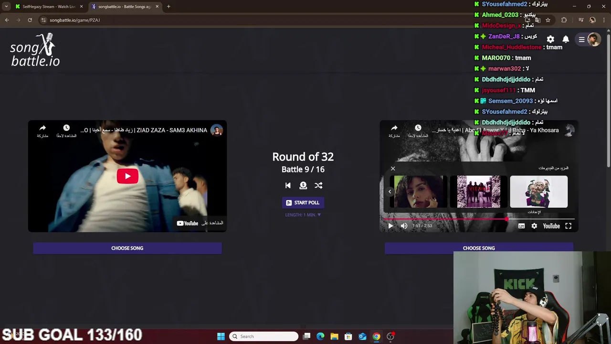This screenshot has width=611, height=344.
Task: Open Ziad Zaza video on YouTube
Action: coord(200,223)
